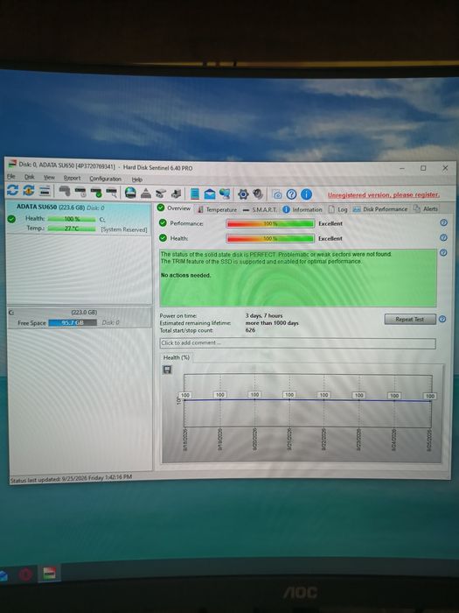Open the Help menu
The height and width of the screenshot is (613, 459).
pyautogui.click(x=137, y=180)
